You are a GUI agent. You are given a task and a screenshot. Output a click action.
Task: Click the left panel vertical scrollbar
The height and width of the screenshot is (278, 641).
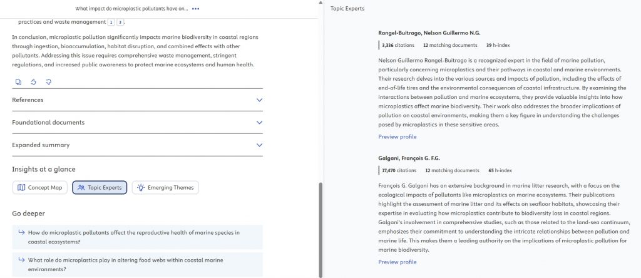pyautogui.click(x=321, y=229)
